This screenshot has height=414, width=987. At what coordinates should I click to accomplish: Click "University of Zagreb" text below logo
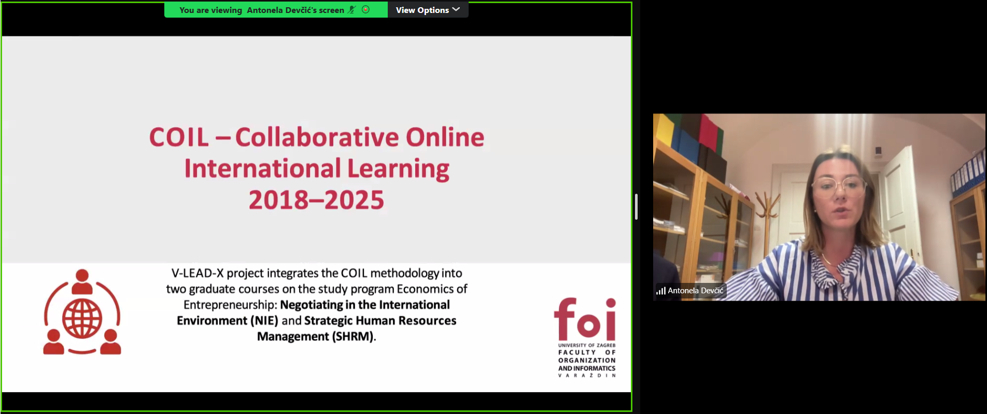pos(586,345)
